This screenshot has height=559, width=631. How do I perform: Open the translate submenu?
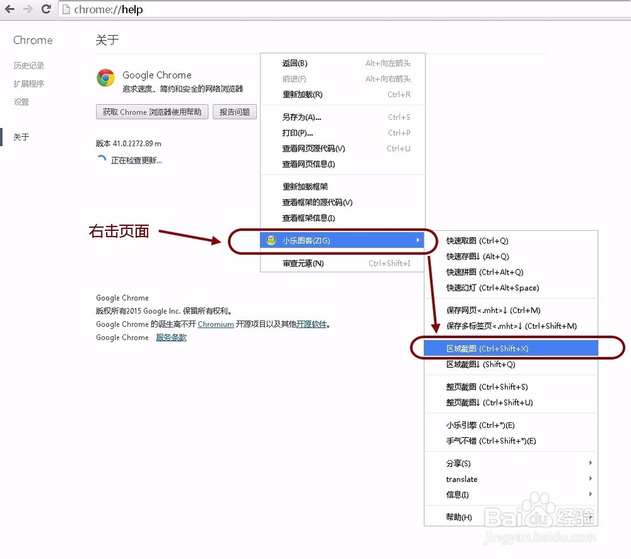[511, 479]
